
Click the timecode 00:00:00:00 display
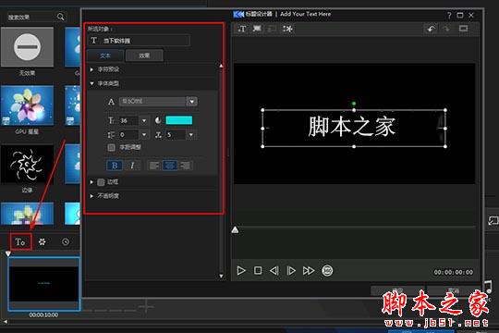453,272
